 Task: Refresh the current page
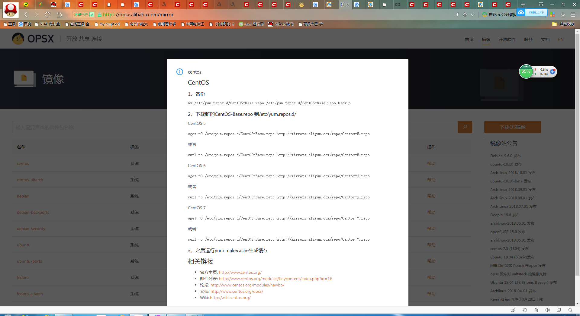(47, 14)
